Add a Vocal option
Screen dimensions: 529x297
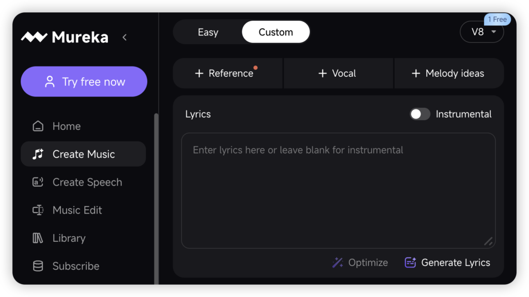coord(338,73)
